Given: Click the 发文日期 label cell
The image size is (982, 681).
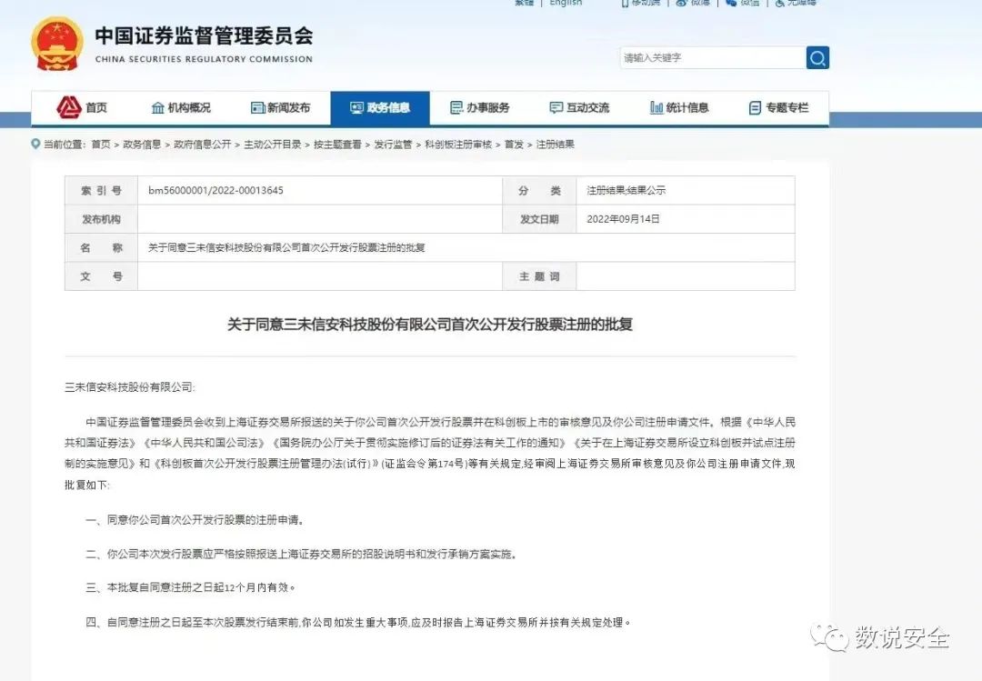Looking at the screenshot, I should click(x=539, y=219).
